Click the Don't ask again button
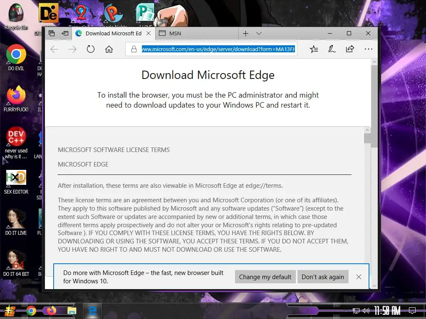Image resolution: width=426 pixels, height=319 pixels. (x=323, y=277)
